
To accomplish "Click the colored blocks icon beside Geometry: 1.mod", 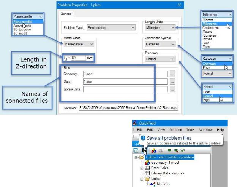I will coord(147,163).
